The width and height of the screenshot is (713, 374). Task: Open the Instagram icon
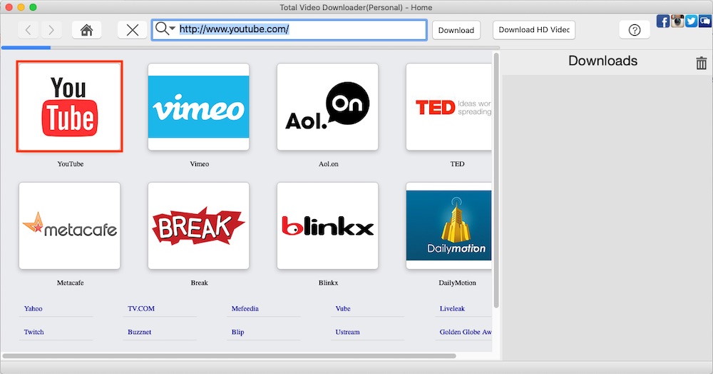point(677,21)
